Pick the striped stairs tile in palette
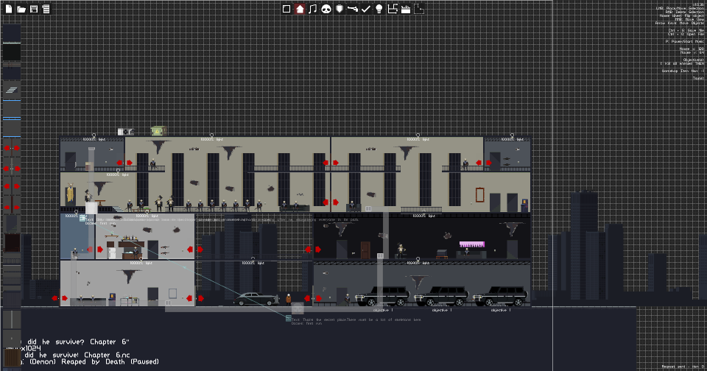 click(12, 90)
